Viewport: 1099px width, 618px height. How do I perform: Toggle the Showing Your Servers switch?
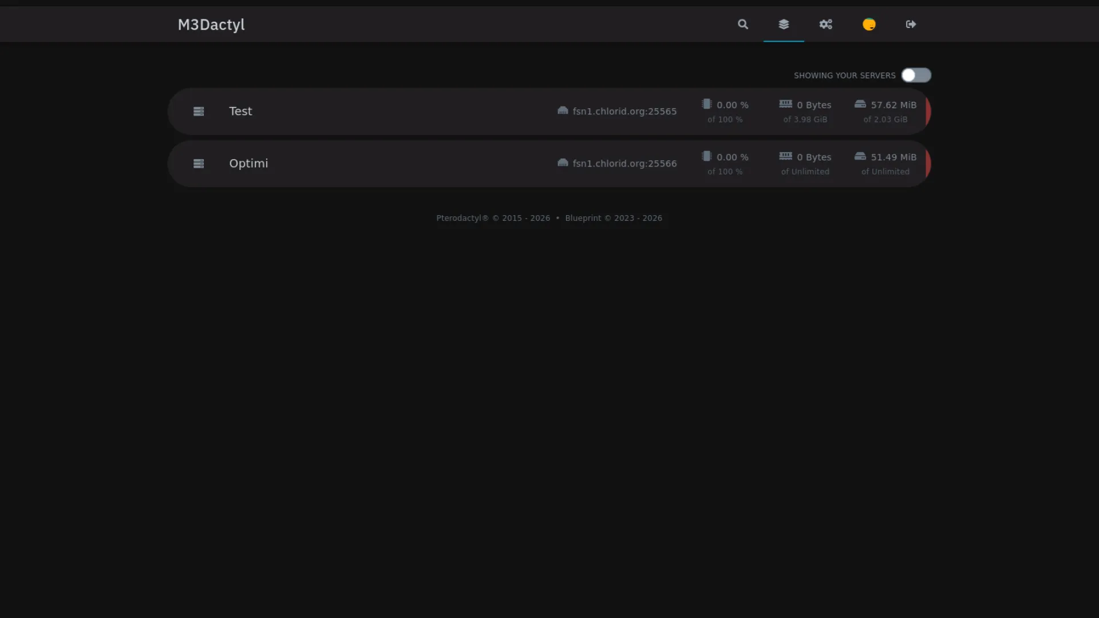[916, 75]
